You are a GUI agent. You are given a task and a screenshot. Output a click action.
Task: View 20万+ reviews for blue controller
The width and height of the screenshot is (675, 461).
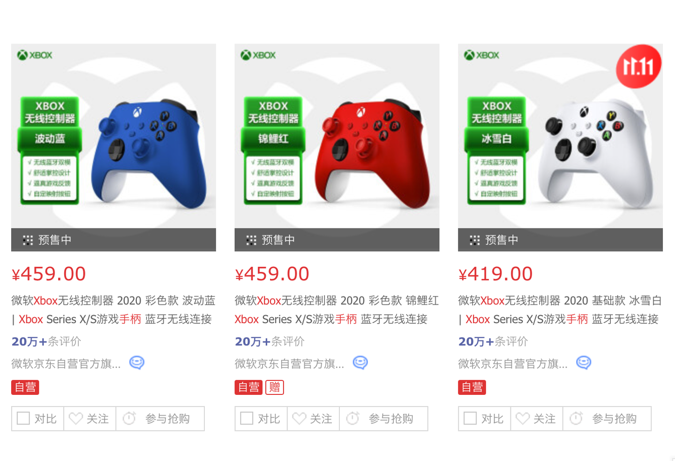click(x=46, y=341)
